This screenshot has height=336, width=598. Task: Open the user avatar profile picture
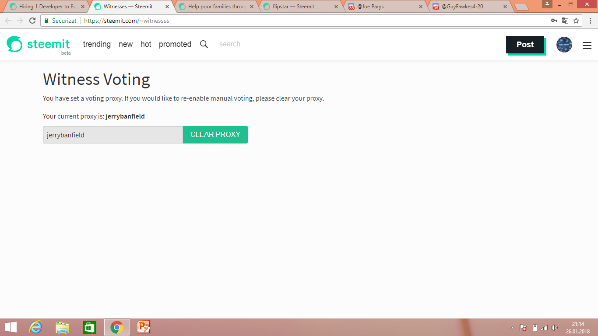(564, 45)
